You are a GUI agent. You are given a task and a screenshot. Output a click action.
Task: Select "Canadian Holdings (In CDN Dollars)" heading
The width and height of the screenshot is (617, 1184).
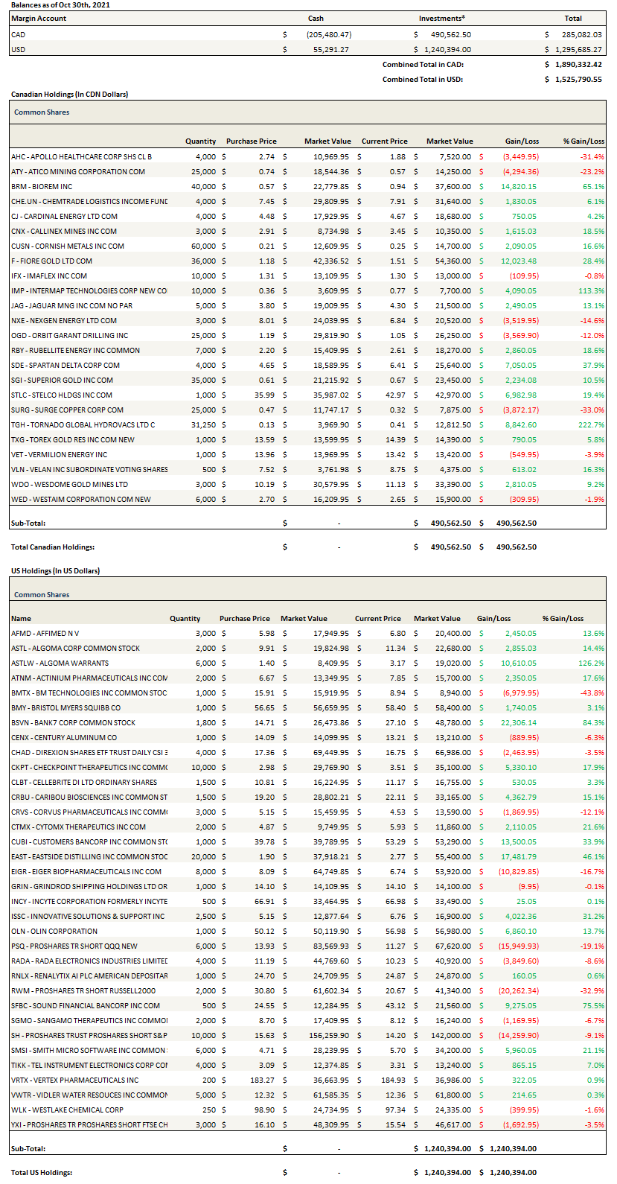coord(69,95)
